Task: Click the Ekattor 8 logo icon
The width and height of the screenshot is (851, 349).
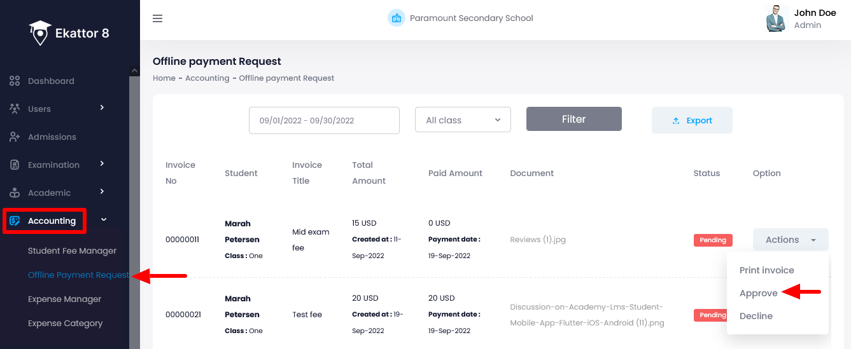Action: point(40,33)
